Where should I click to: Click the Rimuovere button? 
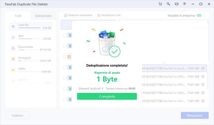[x=194, y=115]
